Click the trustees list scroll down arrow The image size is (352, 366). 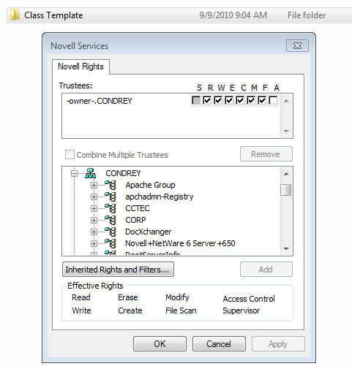tap(286, 131)
